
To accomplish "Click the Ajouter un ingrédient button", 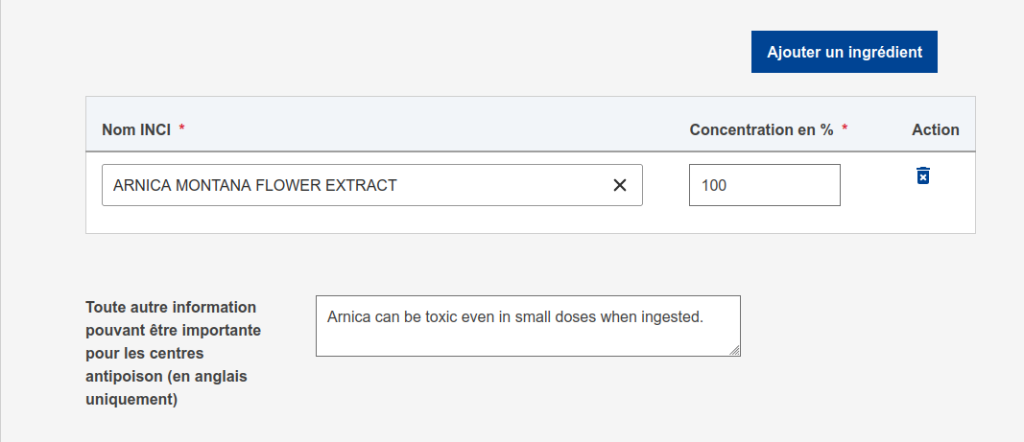I will (844, 52).
